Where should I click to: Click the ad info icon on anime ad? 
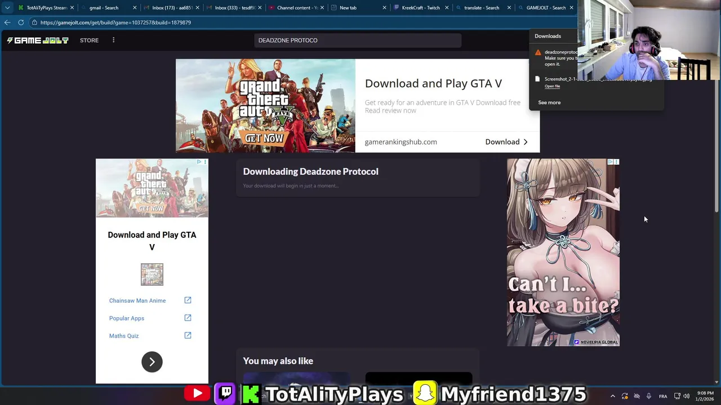click(x=610, y=162)
